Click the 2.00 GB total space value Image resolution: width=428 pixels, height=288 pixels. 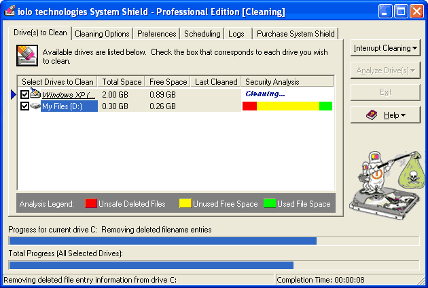pyautogui.click(x=115, y=95)
